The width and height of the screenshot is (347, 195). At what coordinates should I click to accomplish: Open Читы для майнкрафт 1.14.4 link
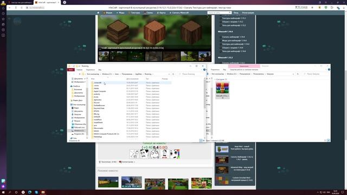[x=234, y=51]
